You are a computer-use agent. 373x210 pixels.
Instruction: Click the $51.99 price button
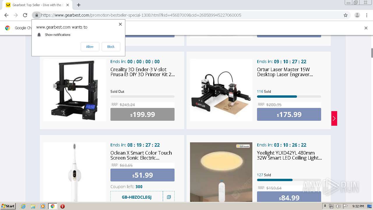click(x=142, y=175)
